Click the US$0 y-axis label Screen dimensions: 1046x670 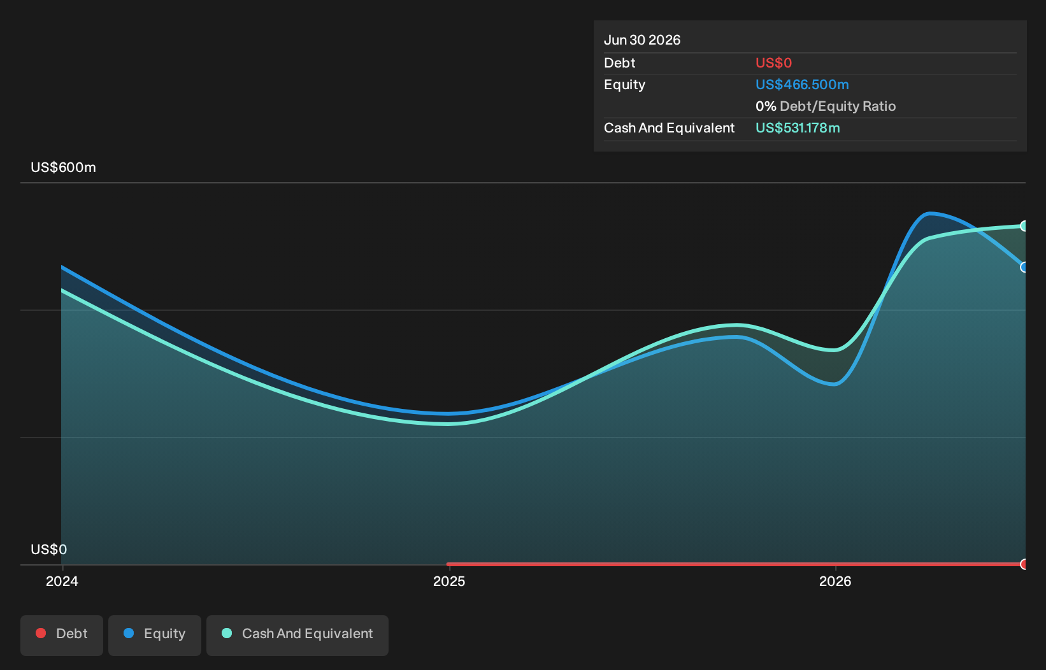coord(48,550)
